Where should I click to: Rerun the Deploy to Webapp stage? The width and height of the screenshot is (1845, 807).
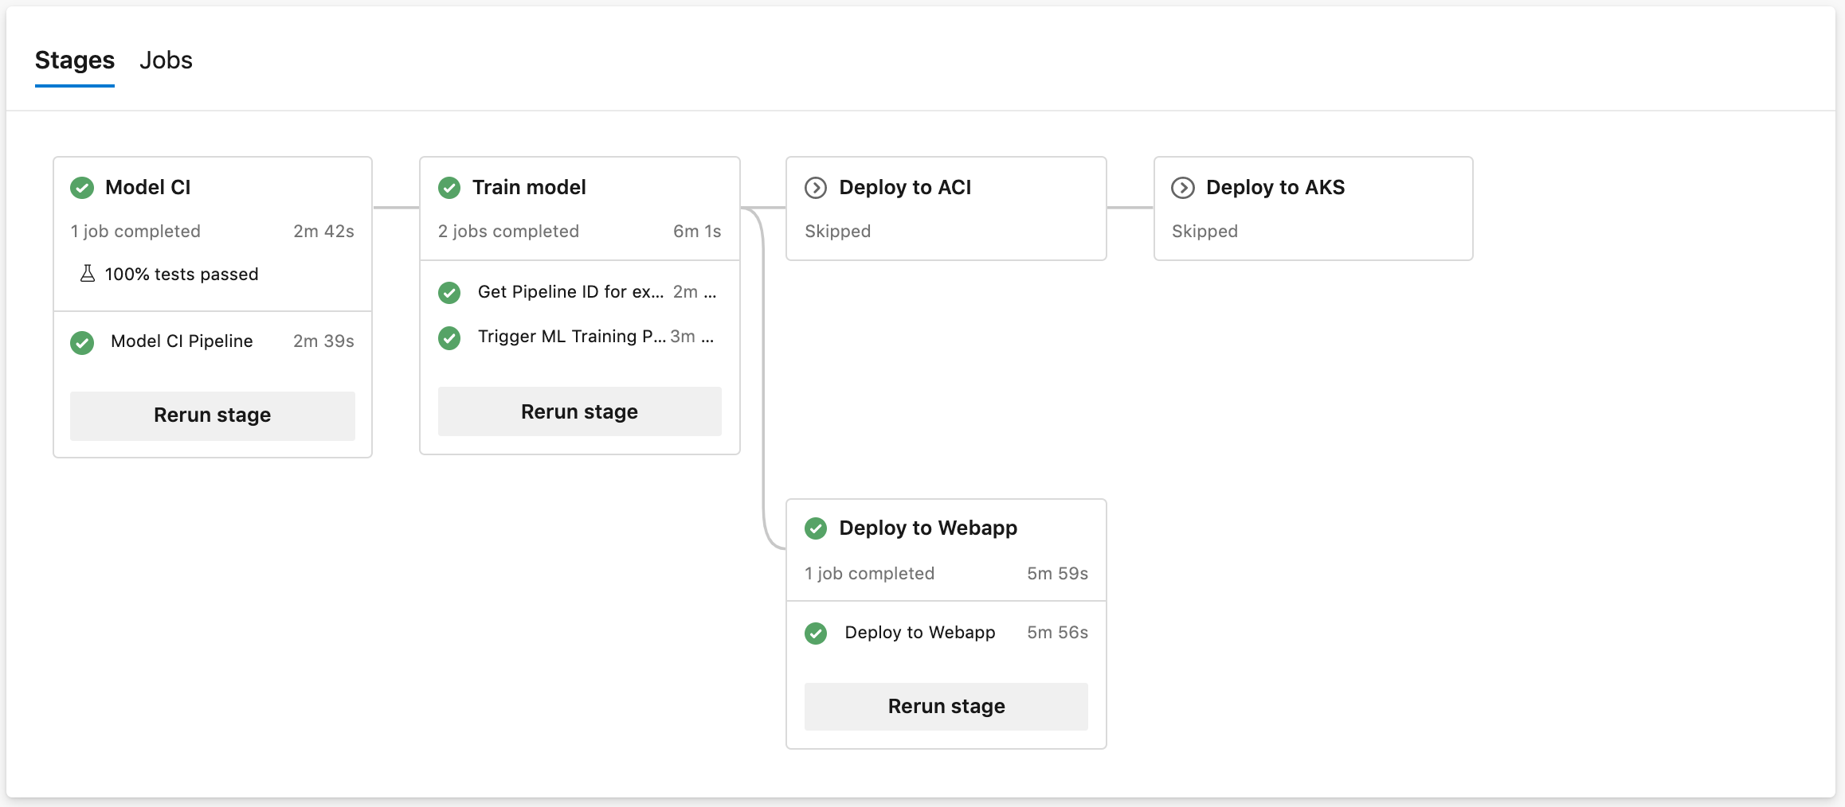[946, 706]
